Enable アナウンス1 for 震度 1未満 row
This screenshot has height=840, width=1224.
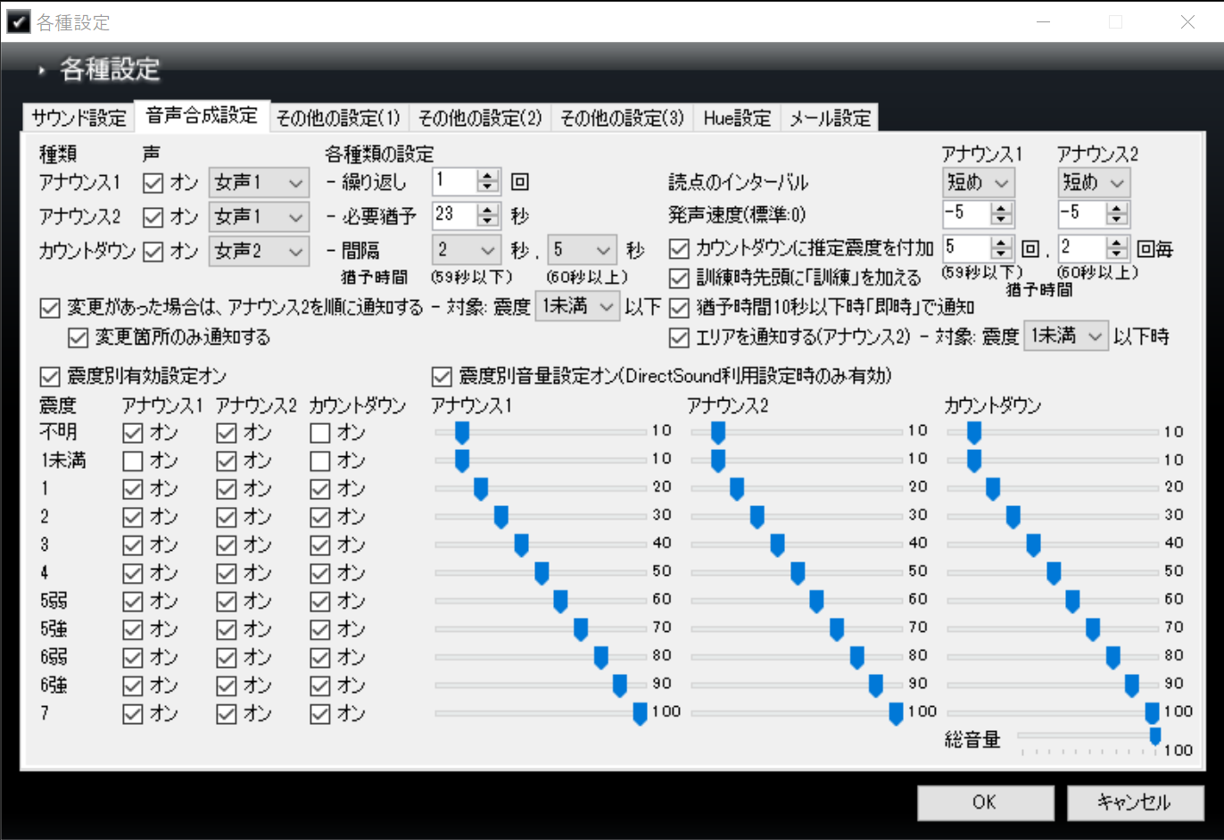(133, 461)
